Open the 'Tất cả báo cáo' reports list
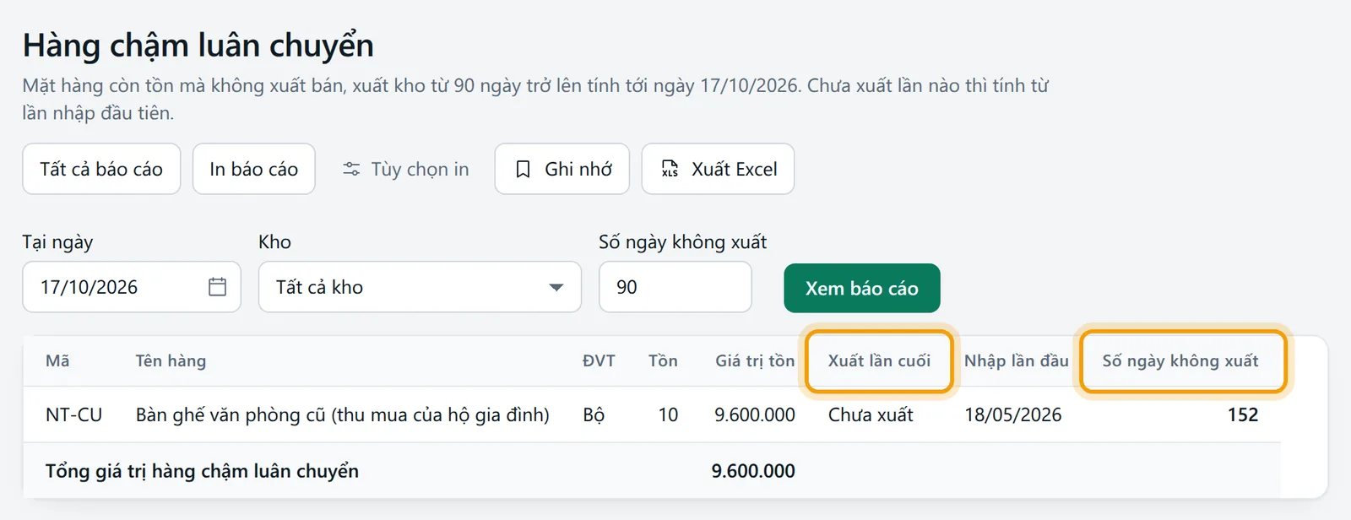The image size is (1351, 520). 101,169
